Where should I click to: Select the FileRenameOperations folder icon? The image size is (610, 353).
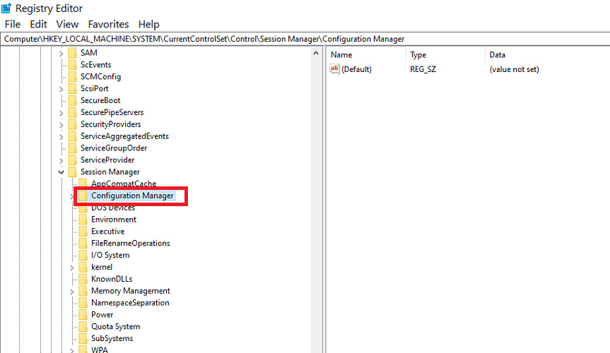point(83,244)
